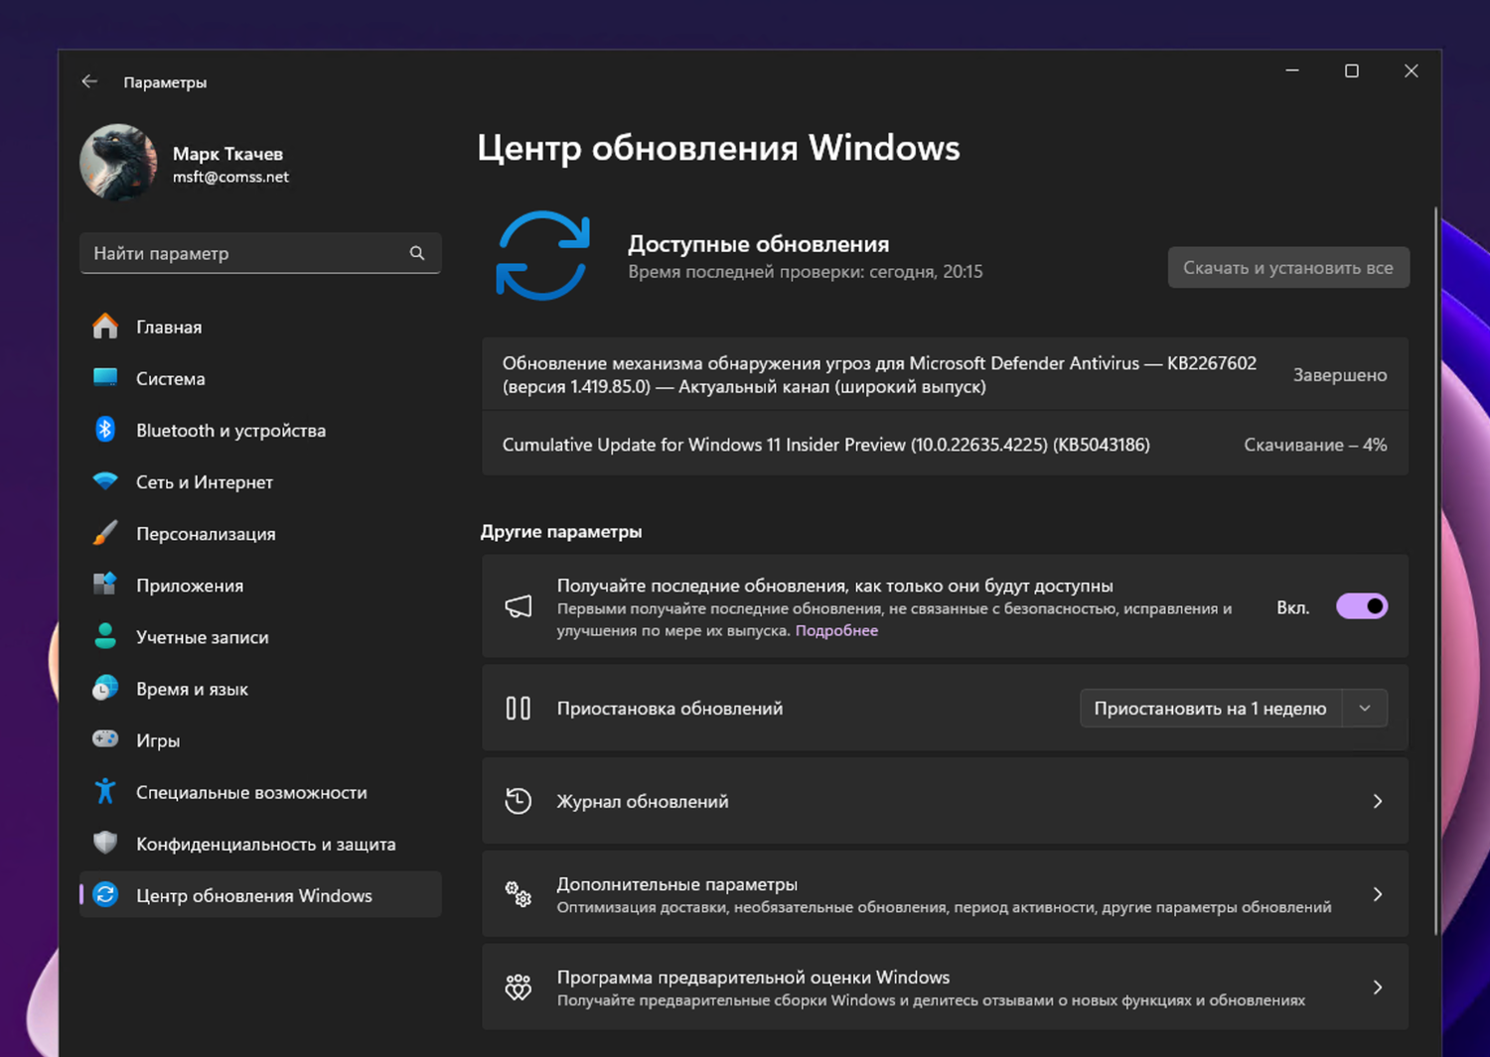1490x1057 pixels.
Task: Open the Подробнее link
Action: [836, 630]
